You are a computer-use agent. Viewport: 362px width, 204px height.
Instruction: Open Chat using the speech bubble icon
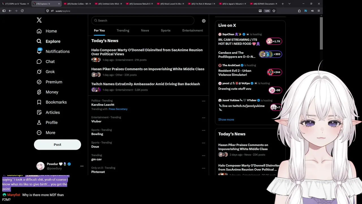(x=39, y=61)
